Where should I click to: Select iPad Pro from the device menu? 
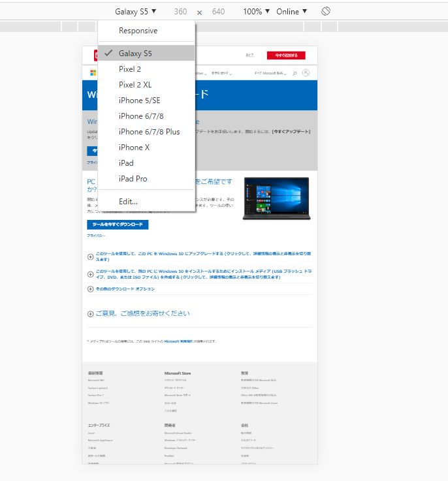coord(146,179)
